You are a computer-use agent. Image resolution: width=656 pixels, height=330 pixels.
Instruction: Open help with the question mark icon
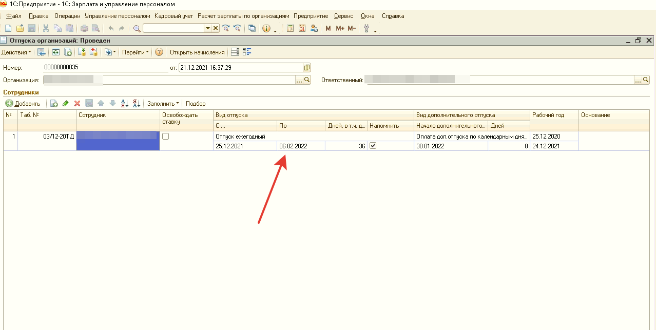(159, 52)
